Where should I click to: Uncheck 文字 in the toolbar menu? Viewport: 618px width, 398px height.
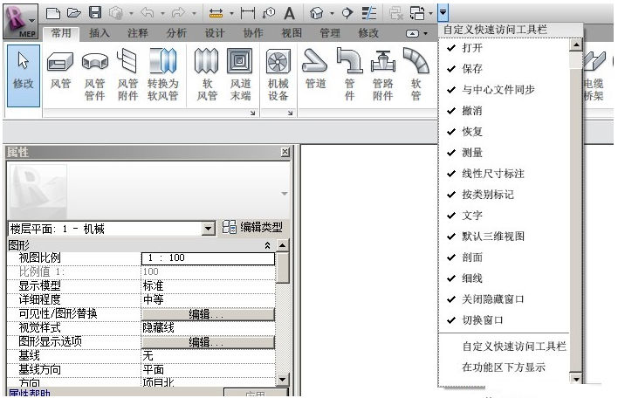pyautogui.click(x=505, y=216)
